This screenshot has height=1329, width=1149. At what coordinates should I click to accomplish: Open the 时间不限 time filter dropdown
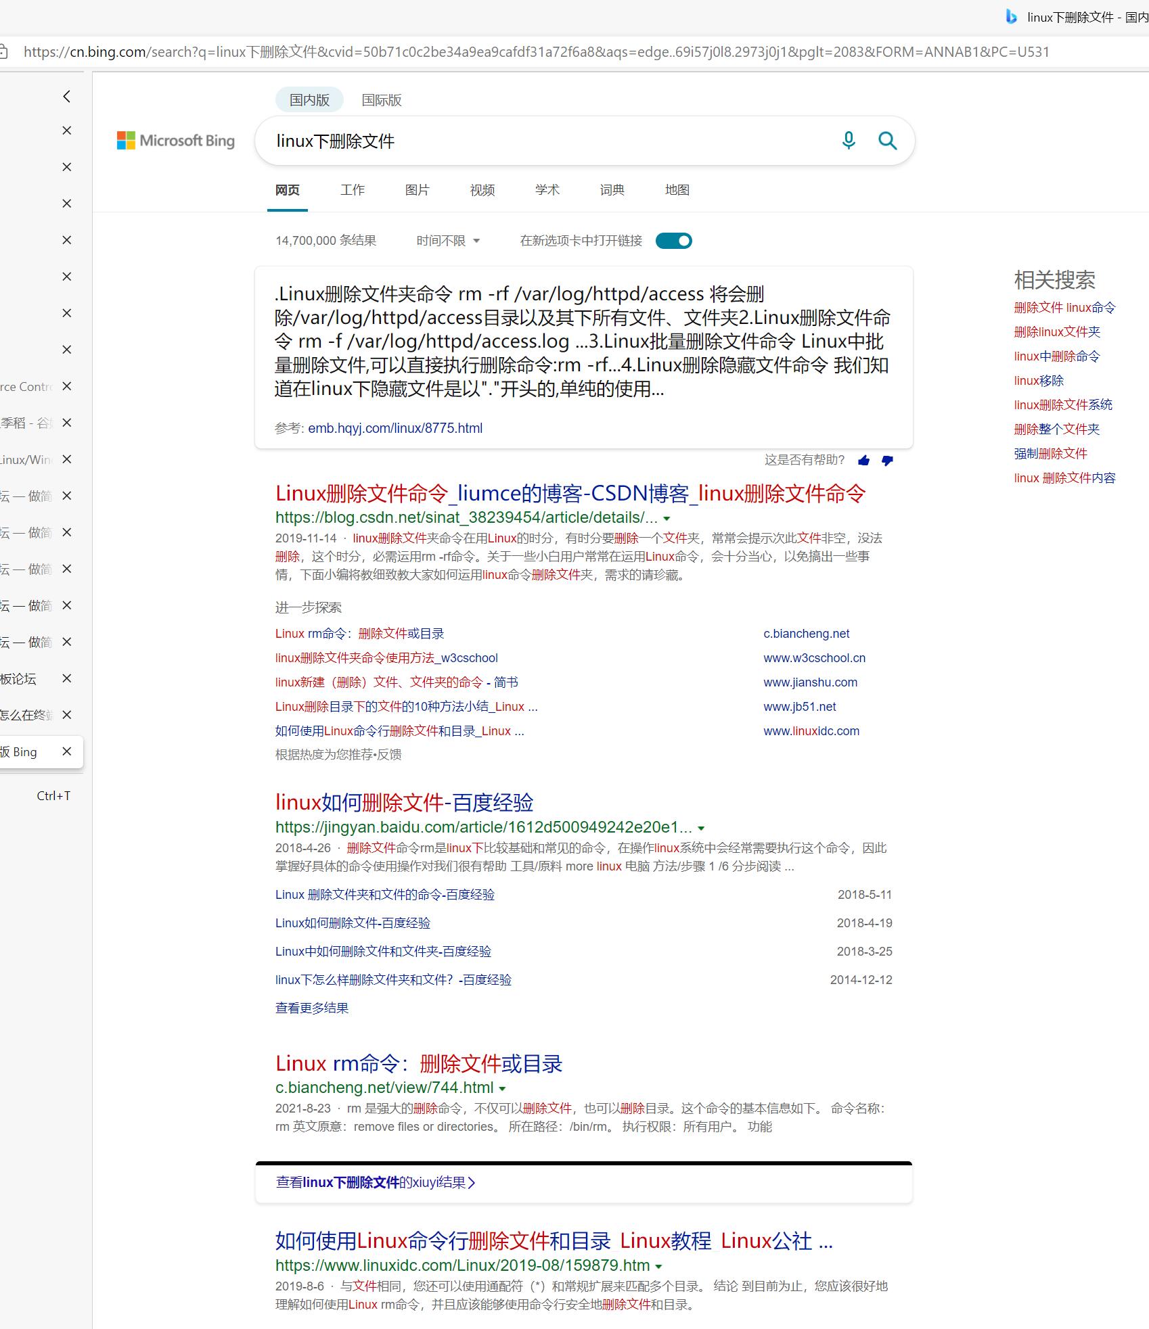point(448,241)
